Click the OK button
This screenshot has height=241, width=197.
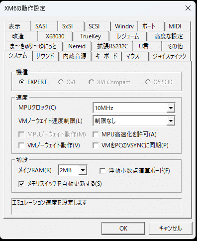[123, 228]
